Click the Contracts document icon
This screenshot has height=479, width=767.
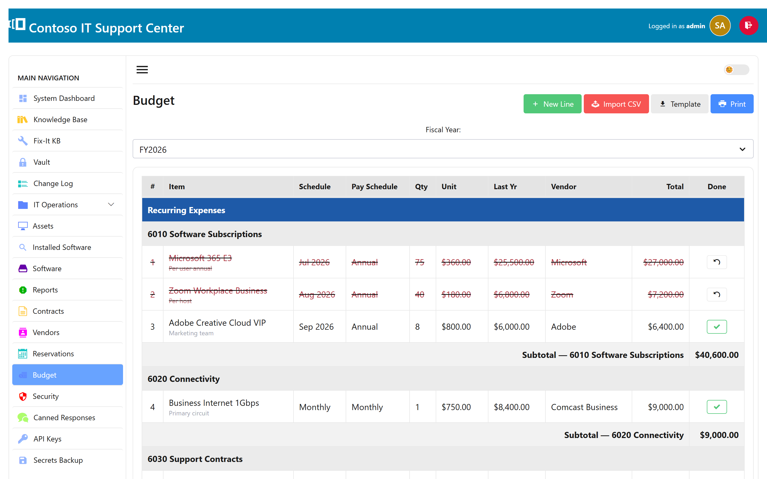(x=23, y=311)
